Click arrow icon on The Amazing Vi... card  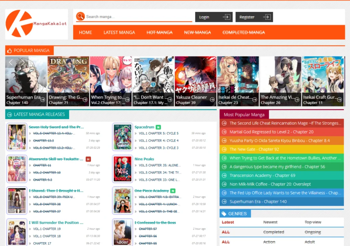(x=297, y=100)
